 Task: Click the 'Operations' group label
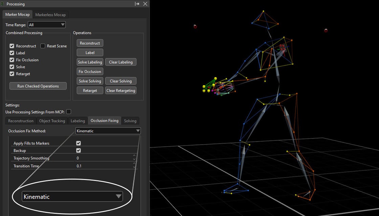(82, 33)
